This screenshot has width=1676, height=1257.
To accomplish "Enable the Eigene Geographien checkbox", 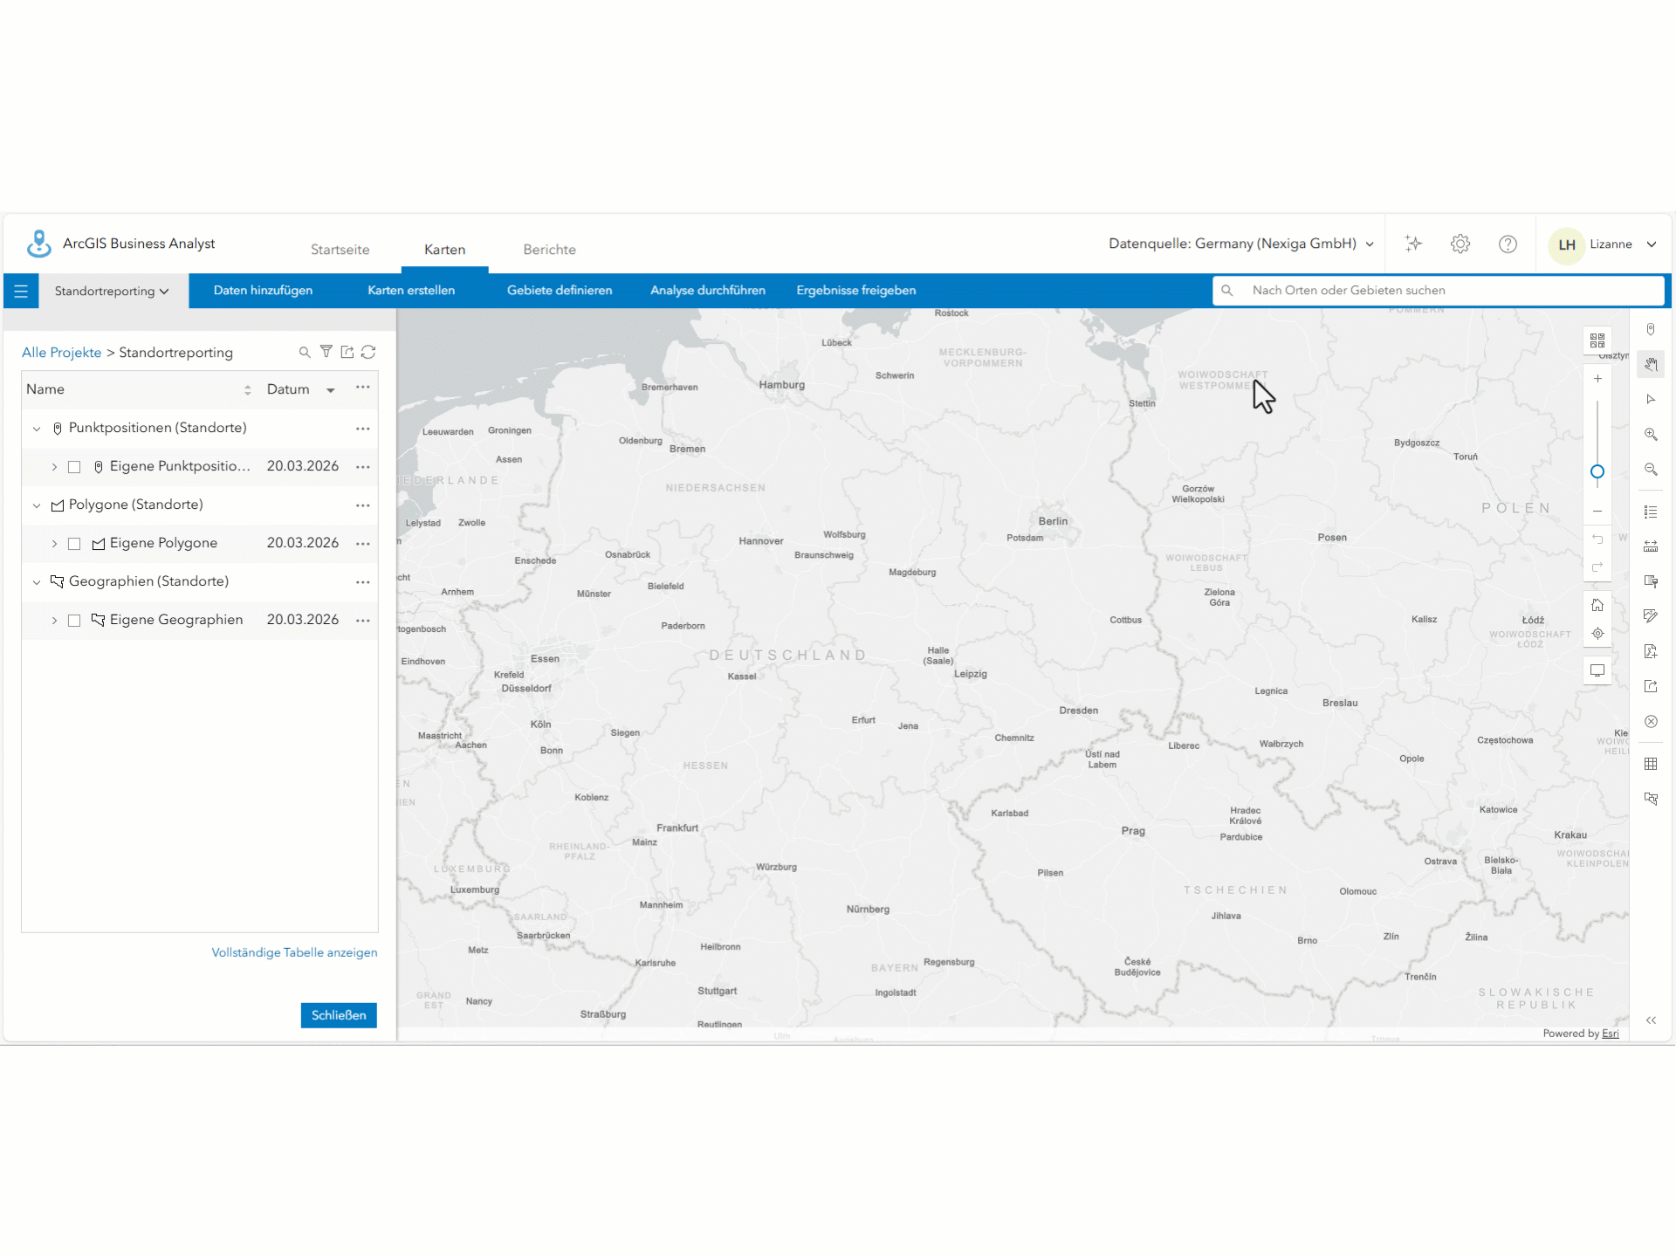I will tap(74, 621).
